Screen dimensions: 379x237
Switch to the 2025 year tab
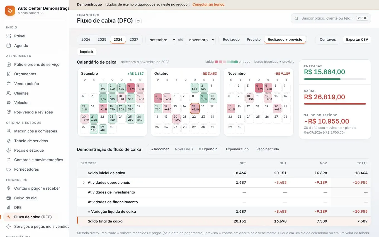click(x=102, y=40)
